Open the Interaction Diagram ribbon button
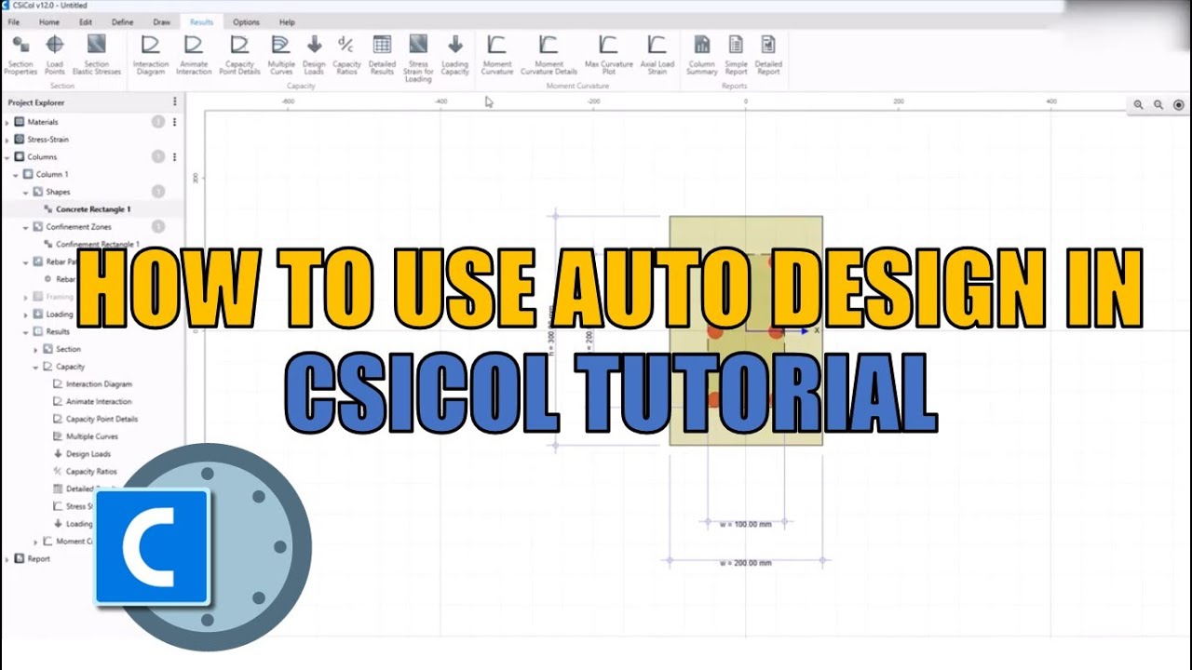 [150, 55]
